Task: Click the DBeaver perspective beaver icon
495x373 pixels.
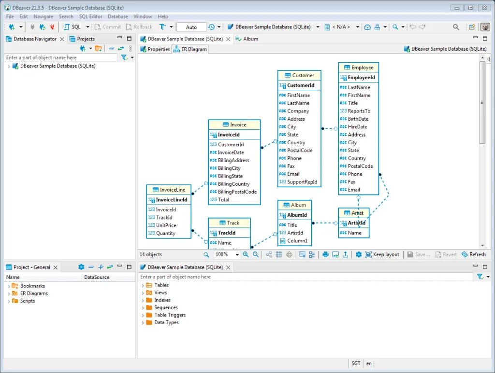Action: (x=485, y=27)
